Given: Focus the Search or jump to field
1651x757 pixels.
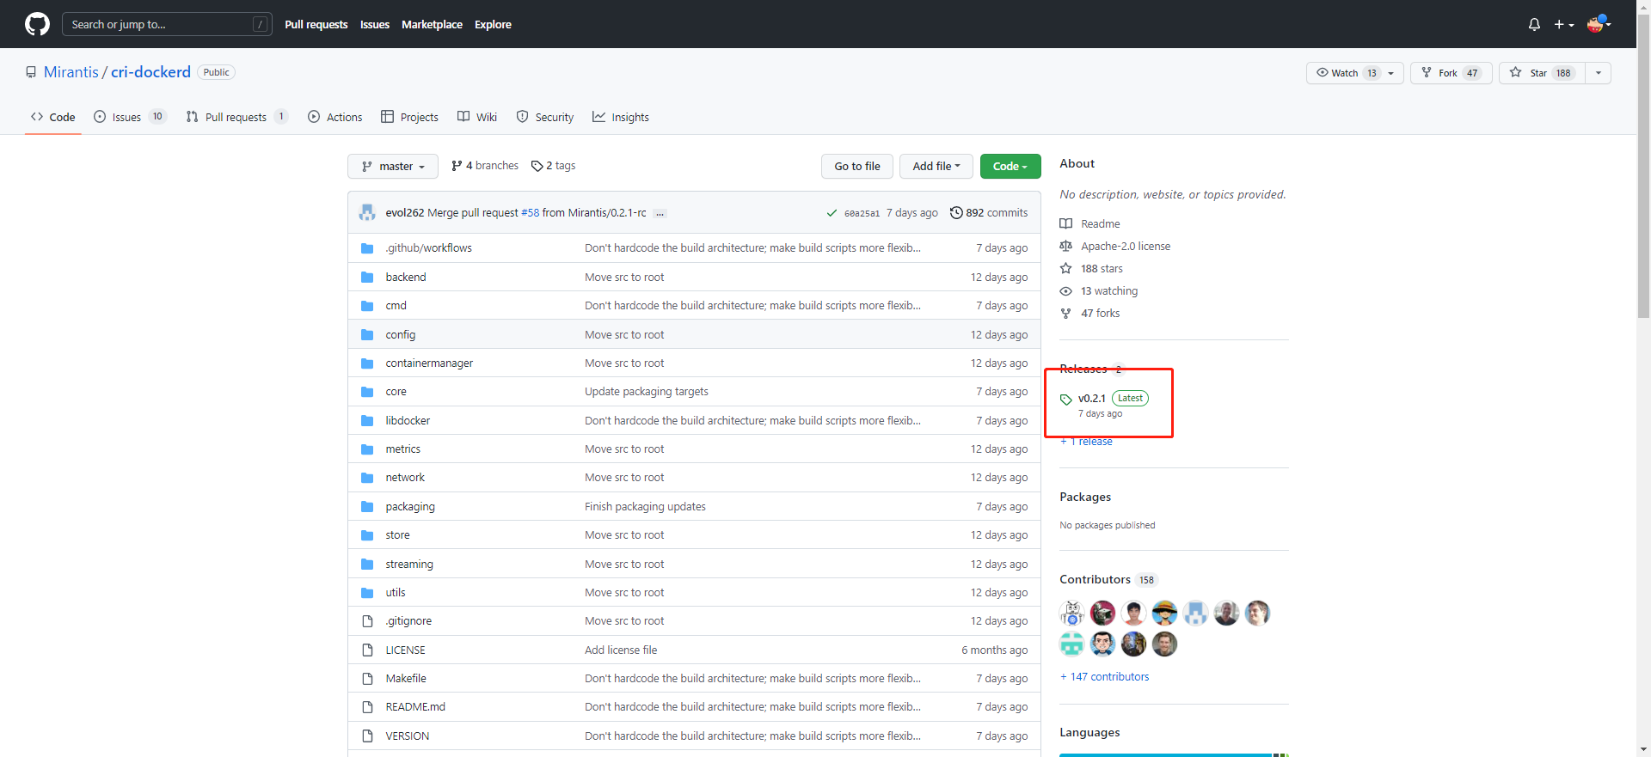Looking at the screenshot, I should click(x=167, y=24).
